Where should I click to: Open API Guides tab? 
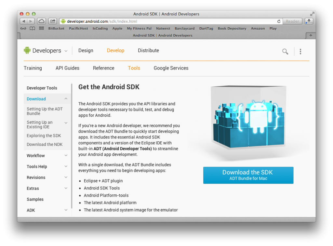[x=67, y=68]
